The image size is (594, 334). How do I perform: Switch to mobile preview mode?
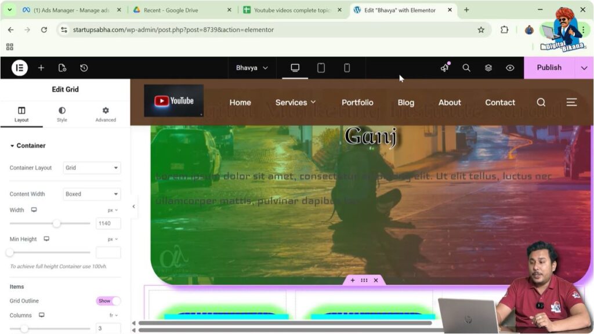click(347, 68)
